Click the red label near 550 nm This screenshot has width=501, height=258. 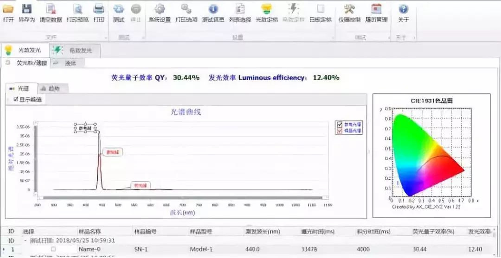[140, 185]
